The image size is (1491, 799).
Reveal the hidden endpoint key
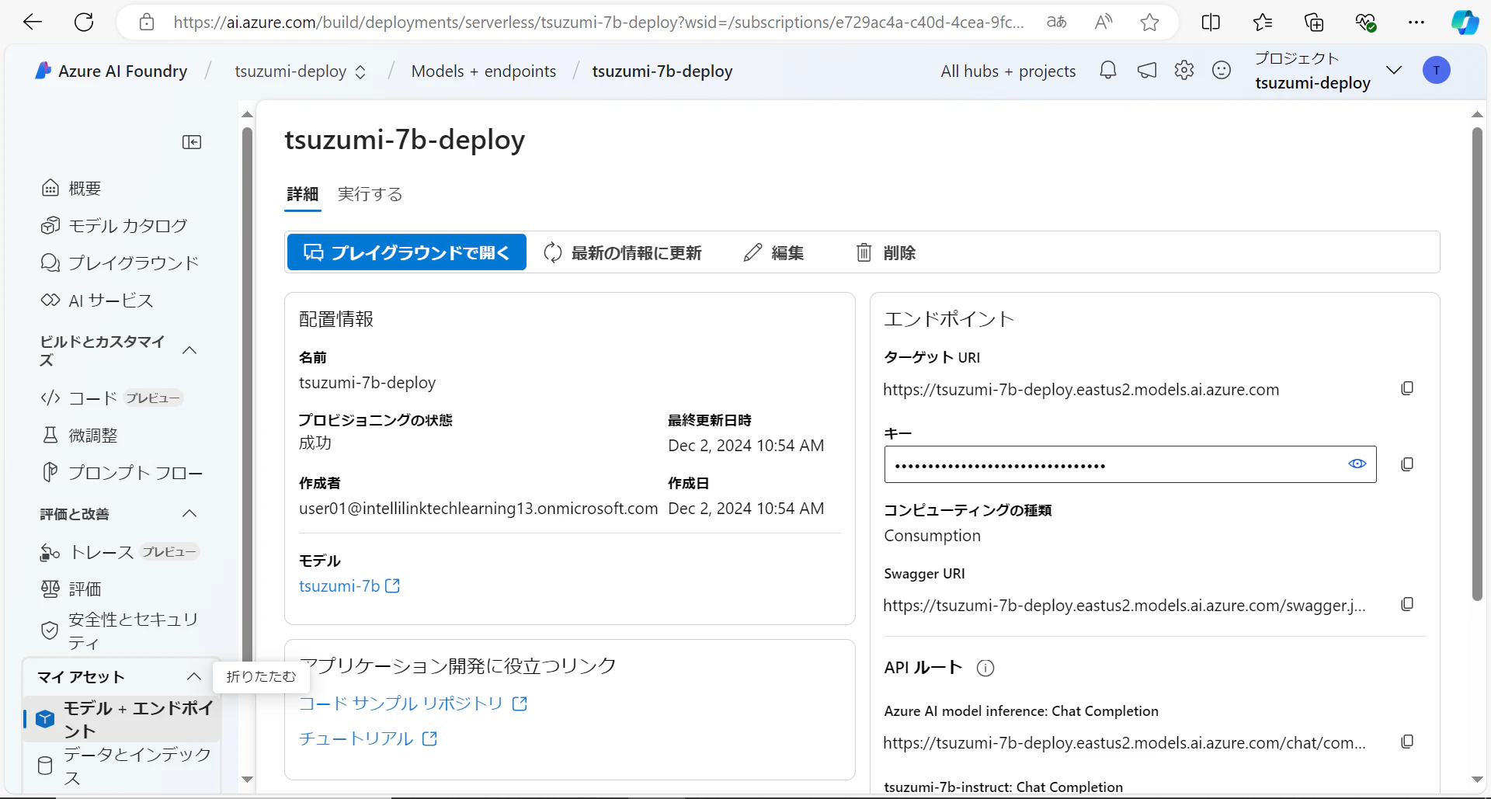tap(1357, 464)
